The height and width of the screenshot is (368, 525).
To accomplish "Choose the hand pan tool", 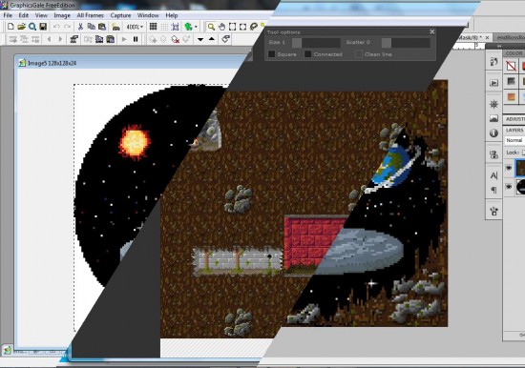I will (x=221, y=27).
